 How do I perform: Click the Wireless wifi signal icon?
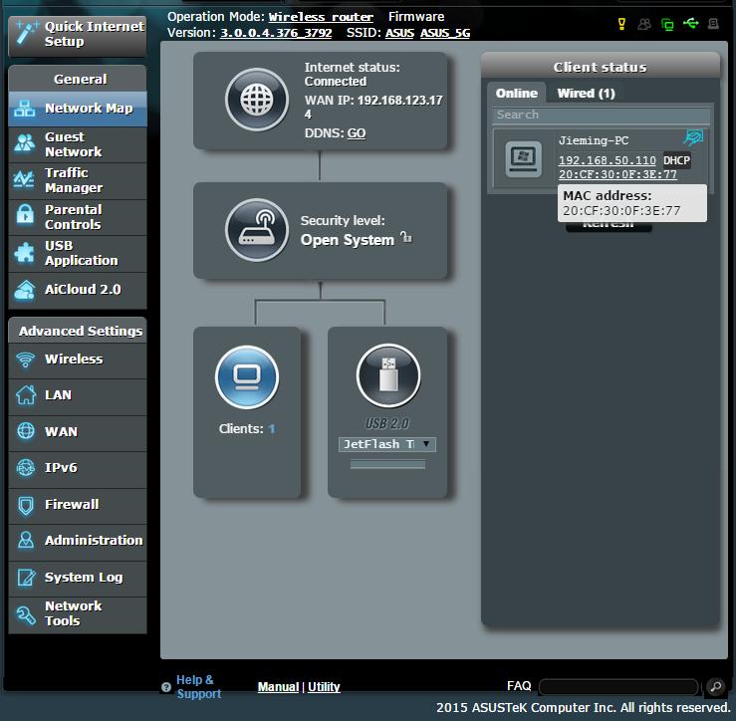pos(25,360)
